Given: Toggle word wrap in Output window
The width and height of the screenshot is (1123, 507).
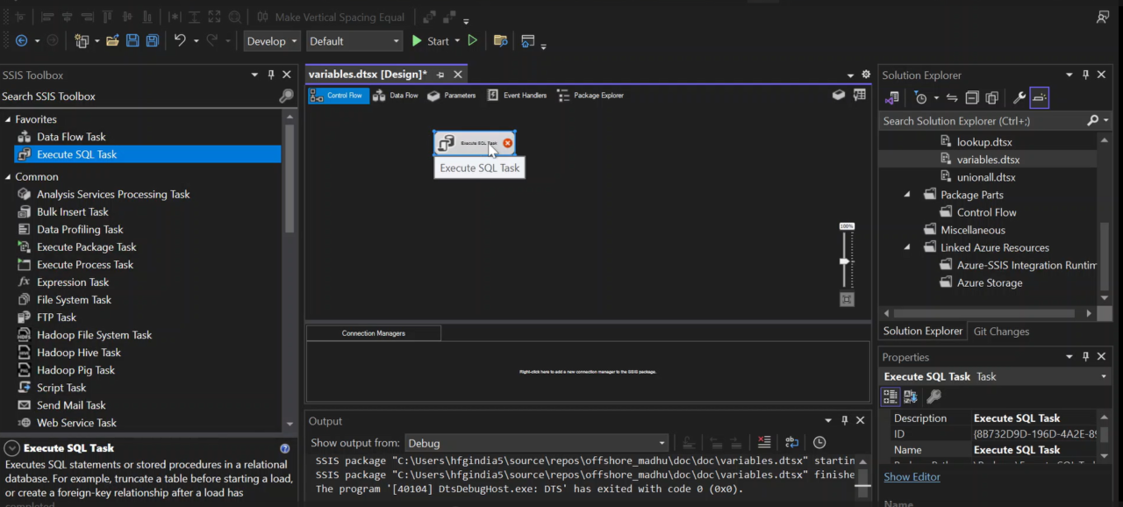Looking at the screenshot, I should [791, 443].
